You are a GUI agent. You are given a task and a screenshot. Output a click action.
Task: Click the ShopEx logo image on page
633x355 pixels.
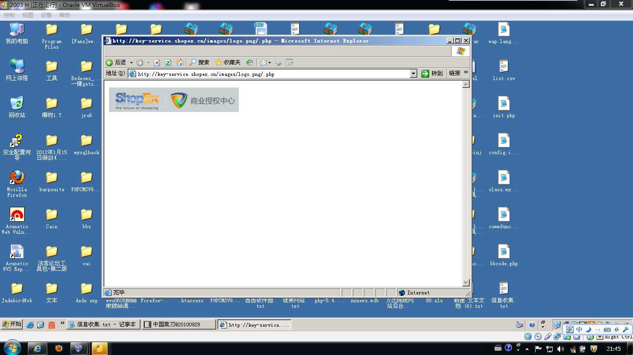click(174, 100)
